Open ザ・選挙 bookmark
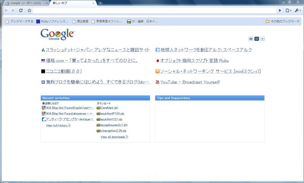Viewport: 304px width, 183px height. [x=135, y=21]
